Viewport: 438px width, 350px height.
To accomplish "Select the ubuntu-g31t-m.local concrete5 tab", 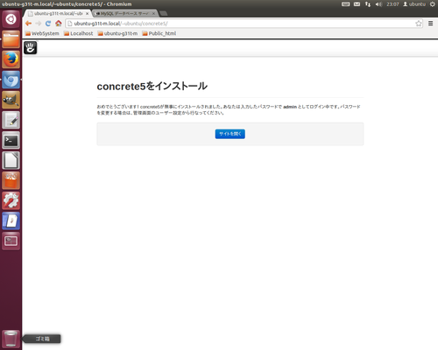I will click(x=58, y=13).
